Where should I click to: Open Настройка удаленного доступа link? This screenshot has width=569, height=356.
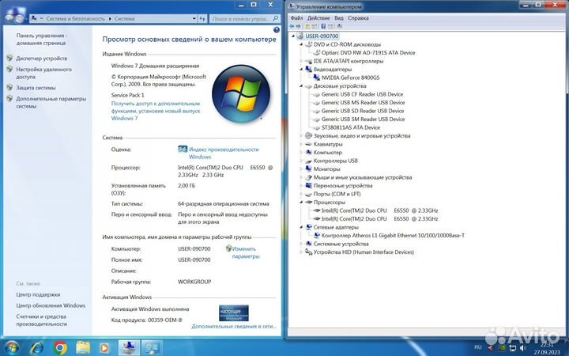43,73
